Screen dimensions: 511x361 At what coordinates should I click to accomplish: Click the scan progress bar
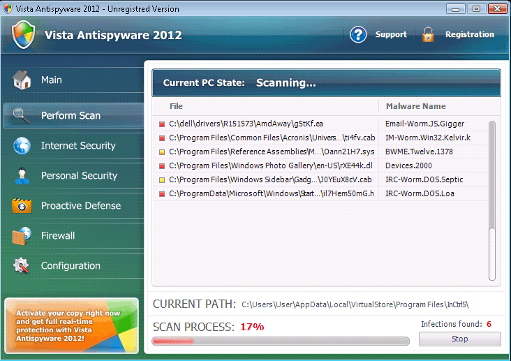click(x=281, y=341)
